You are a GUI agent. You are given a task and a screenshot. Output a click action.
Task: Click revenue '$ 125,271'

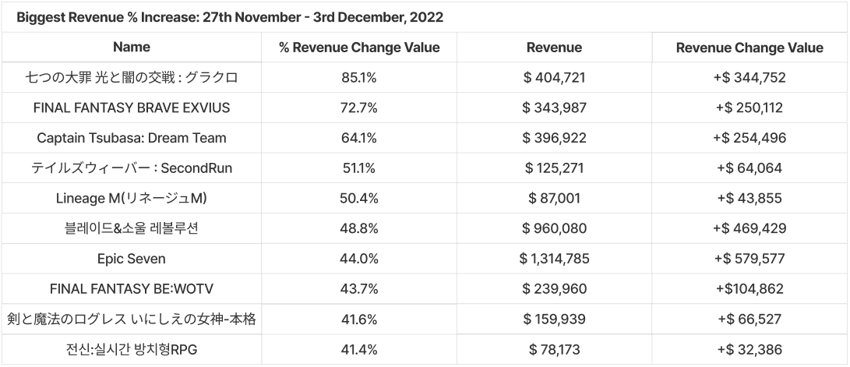[555, 168]
